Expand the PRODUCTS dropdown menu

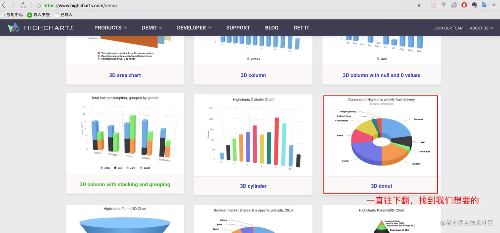pyautogui.click(x=111, y=28)
